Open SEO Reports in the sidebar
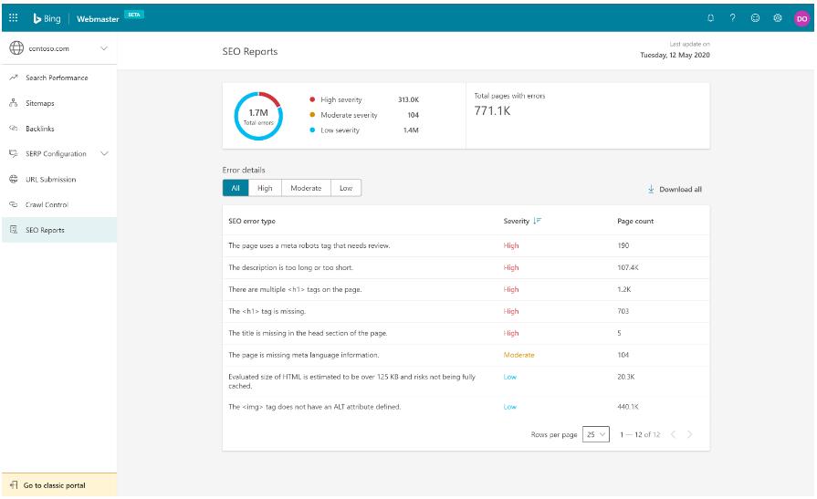The height and width of the screenshot is (499, 817). (x=59, y=230)
